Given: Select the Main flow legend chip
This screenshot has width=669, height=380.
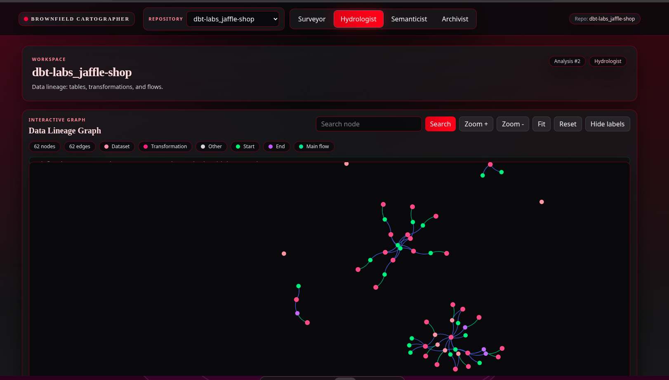Looking at the screenshot, I should point(314,147).
